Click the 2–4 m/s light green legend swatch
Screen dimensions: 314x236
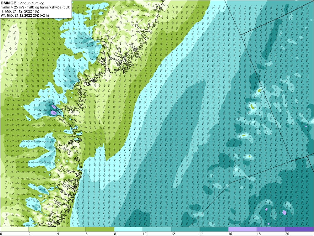tap(43, 229)
